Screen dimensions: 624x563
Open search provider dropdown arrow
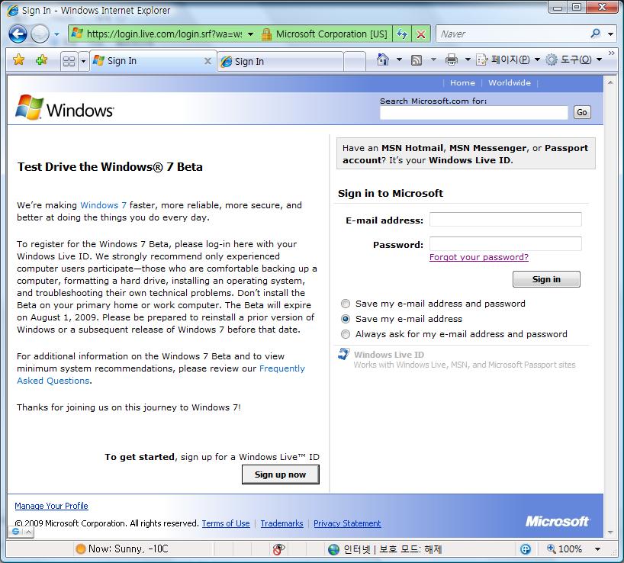point(610,34)
